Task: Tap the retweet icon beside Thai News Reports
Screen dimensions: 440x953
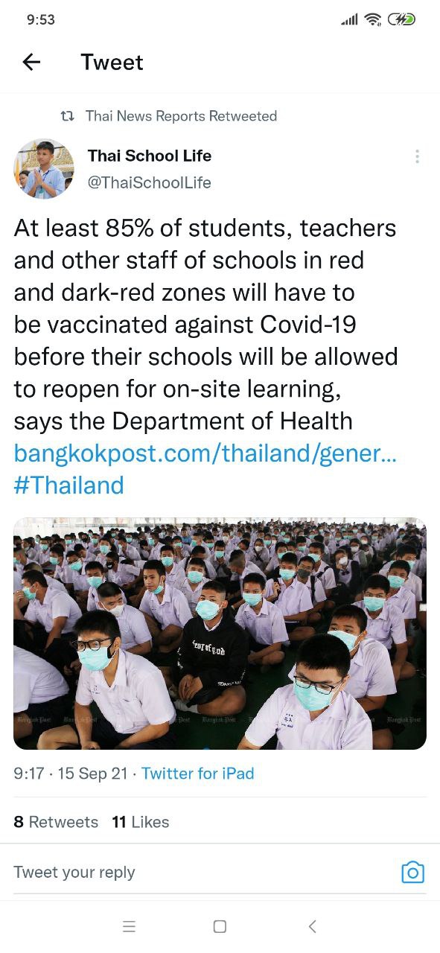Action: [x=67, y=116]
